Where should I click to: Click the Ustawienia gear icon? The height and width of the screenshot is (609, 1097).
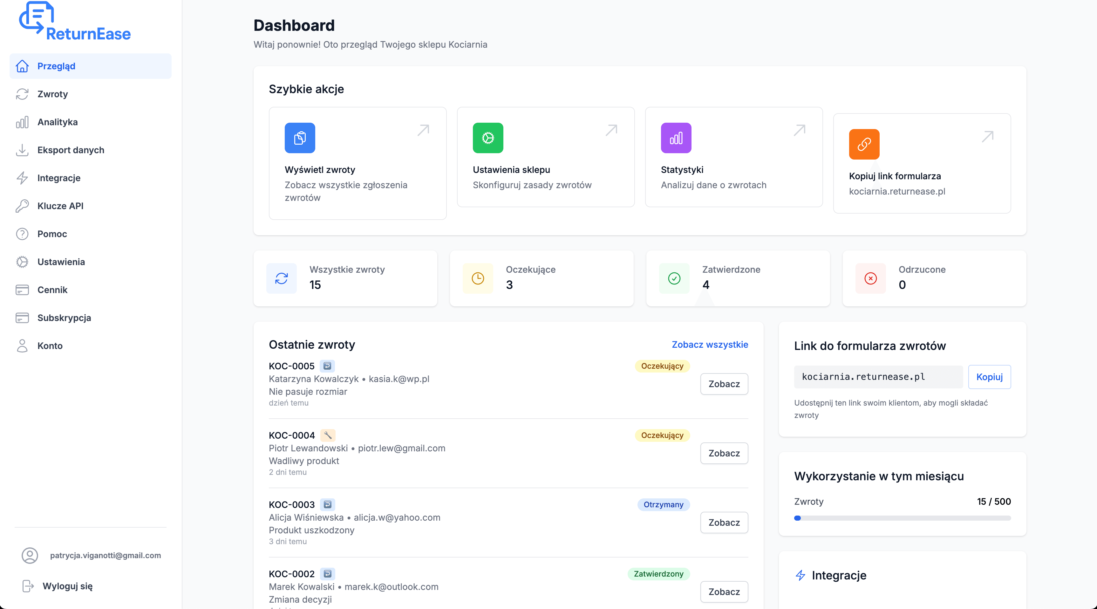click(x=23, y=262)
